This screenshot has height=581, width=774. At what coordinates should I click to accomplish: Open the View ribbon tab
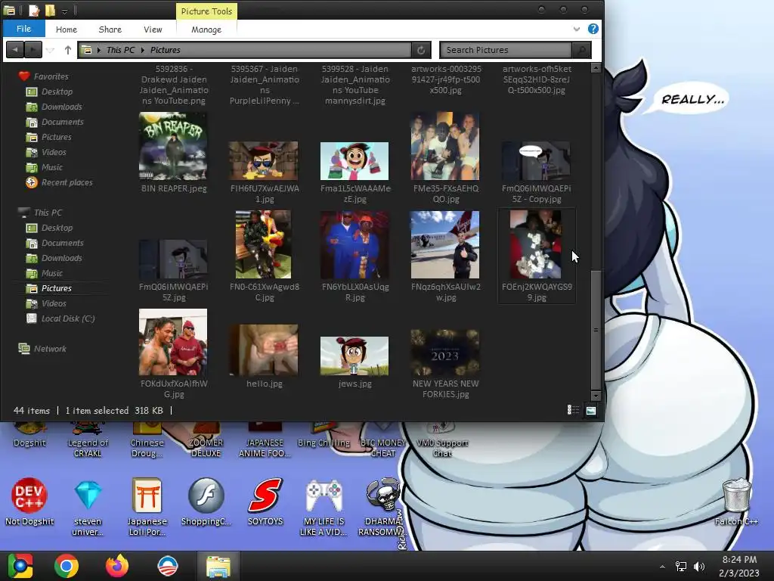(153, 30)
